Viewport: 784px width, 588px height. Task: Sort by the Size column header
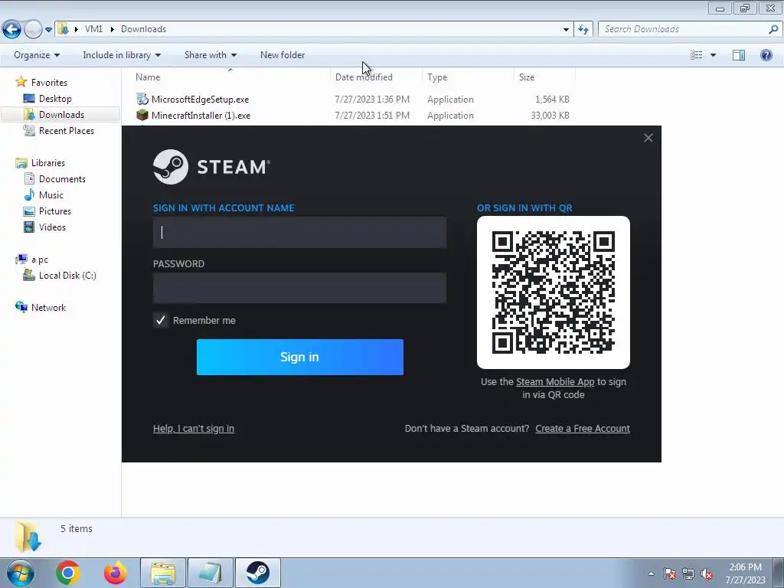[544, 77]
